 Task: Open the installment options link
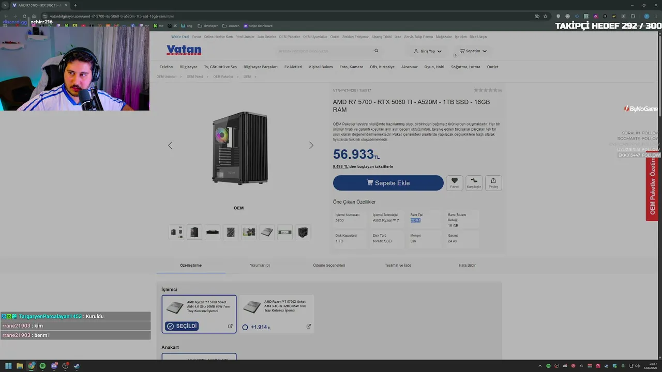pos(363,166)
